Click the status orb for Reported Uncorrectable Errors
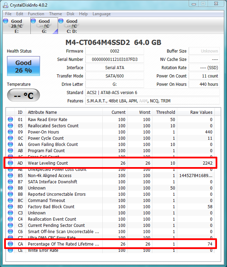227x267 pixels. click(10, 194)
